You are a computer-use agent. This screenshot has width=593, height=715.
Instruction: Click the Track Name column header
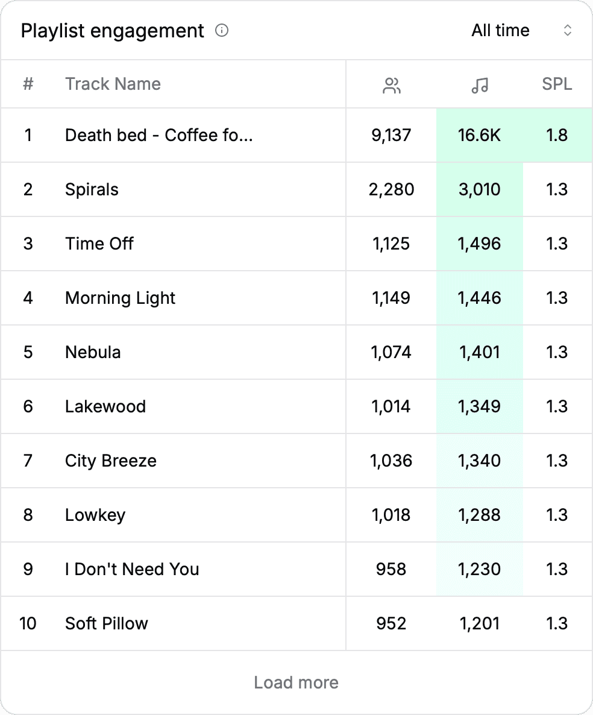[x=113, y=84]
